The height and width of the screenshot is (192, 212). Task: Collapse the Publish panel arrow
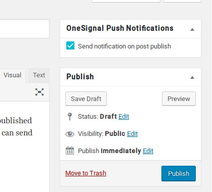(x=192, y=77)
